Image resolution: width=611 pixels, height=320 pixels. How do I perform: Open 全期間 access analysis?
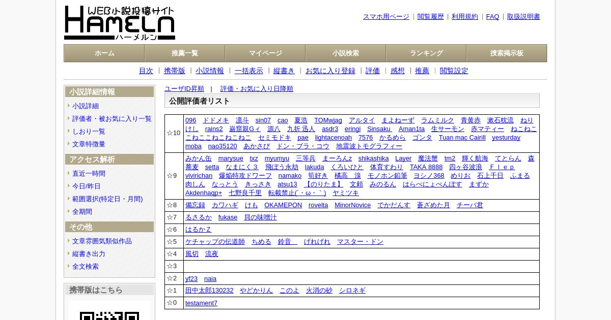click(x=82, y=212)
